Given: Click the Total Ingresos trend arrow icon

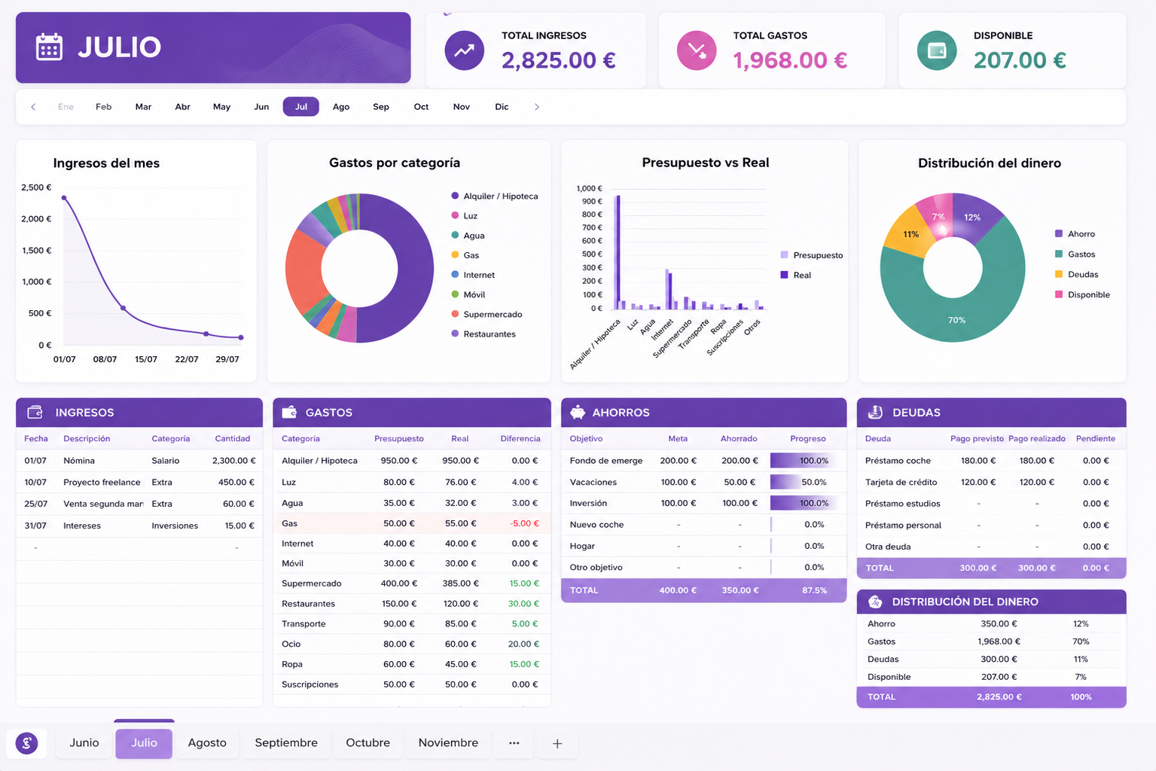Looking at the screenshot, I should click(x=464, y=50).
